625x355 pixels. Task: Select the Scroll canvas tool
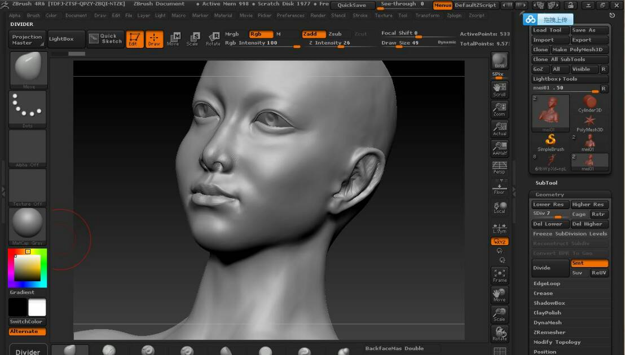tap(499, 90)
